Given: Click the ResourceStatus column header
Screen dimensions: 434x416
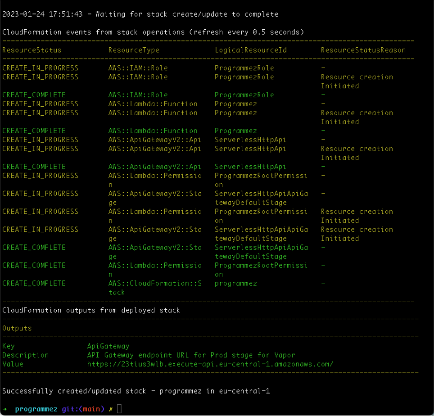Looking at the screenshot, I should tap(32, 50).
